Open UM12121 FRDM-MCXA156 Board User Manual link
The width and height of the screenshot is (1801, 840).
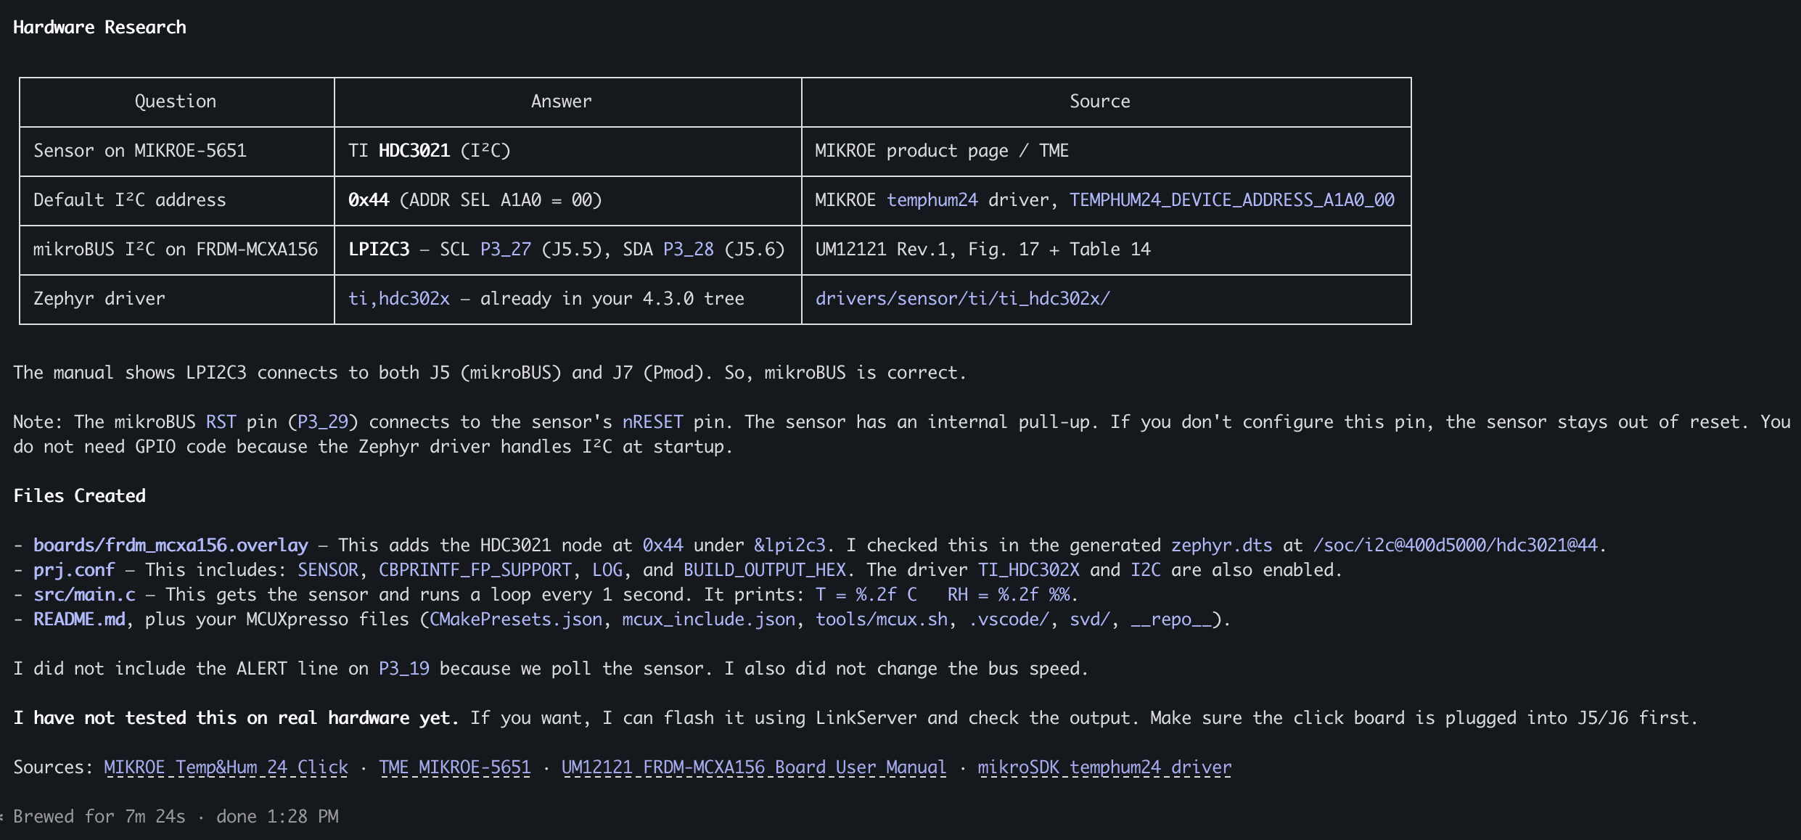[x=754, y=767]
